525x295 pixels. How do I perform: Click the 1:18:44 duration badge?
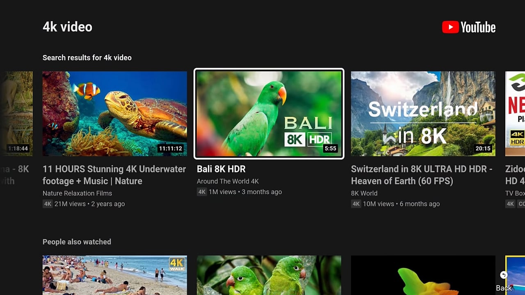pos(18,148)
